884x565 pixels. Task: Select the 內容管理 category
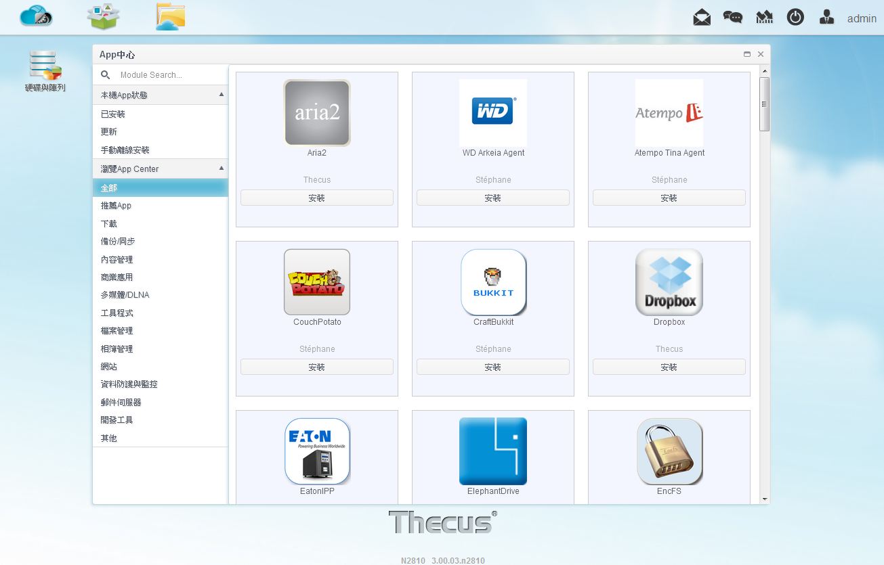point(161,259)
